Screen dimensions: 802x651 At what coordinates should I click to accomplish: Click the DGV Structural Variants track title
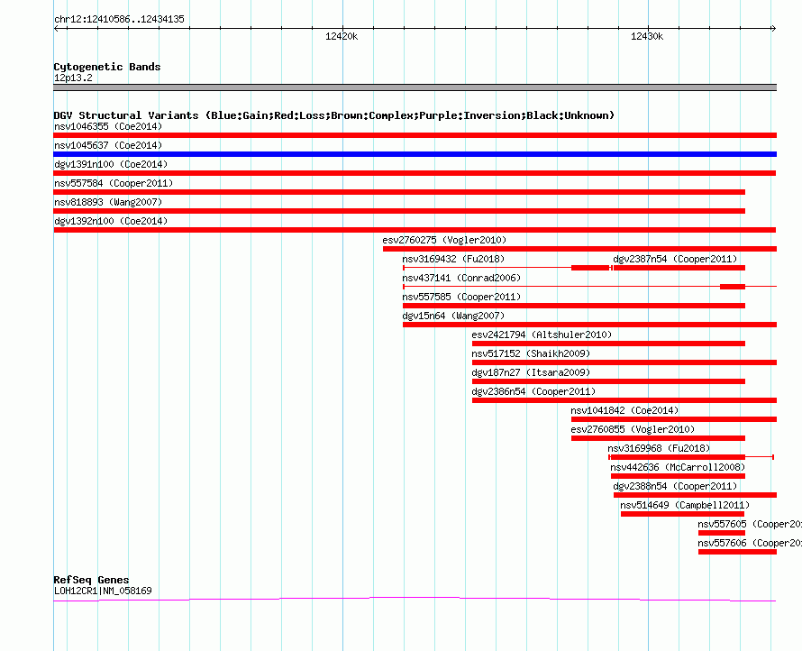pyautogui.click(x=333, y=115)
